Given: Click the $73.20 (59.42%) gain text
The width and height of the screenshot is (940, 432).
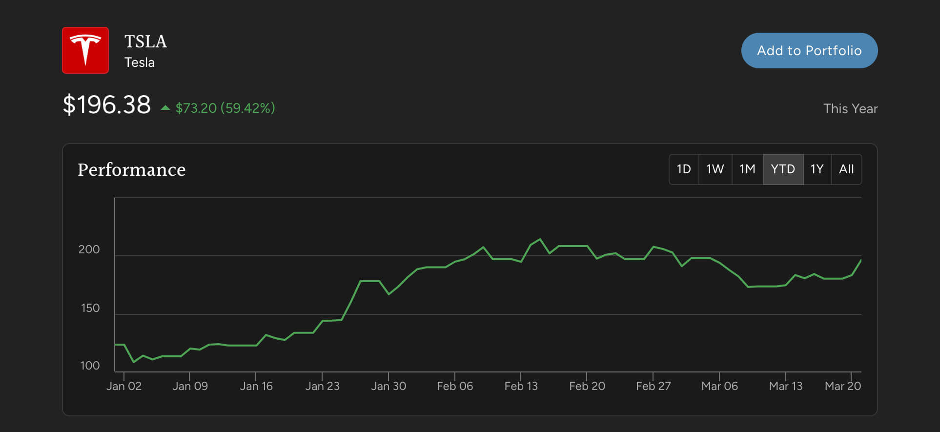Looking at the screenshot, I should [225, 108].
